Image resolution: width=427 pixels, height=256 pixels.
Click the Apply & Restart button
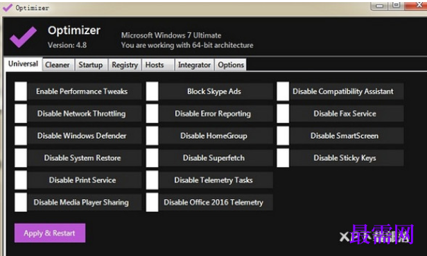50,233
